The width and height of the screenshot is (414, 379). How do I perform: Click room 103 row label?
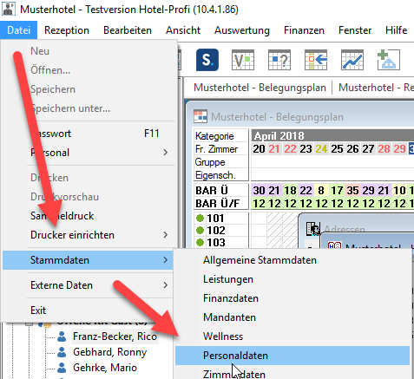pos(216,242)
